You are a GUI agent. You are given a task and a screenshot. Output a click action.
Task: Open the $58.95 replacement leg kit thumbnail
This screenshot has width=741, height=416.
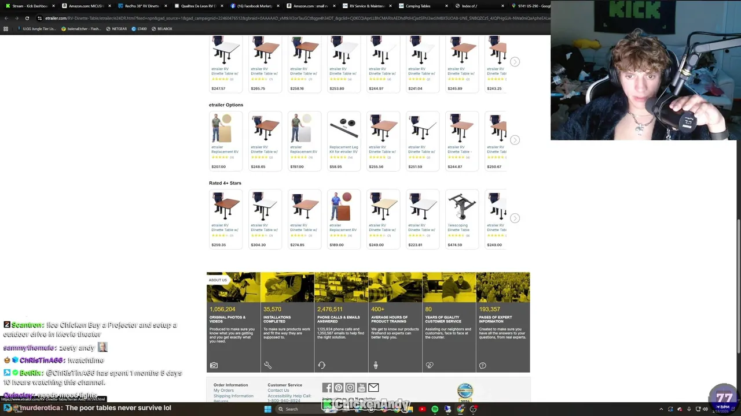point(344,128)
